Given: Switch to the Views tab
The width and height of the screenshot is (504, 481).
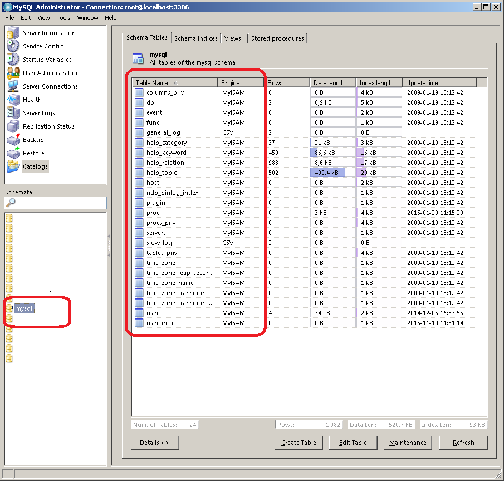Looking at the screenshot, I should [x=233, y=38].
